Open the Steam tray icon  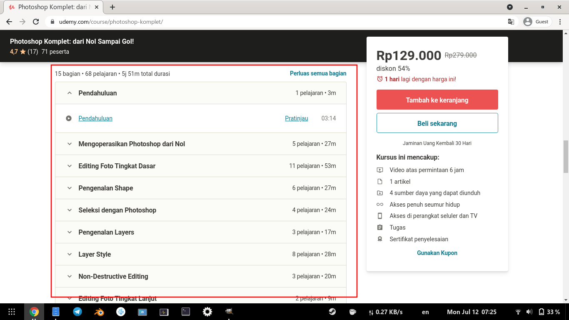coord(332,312)
